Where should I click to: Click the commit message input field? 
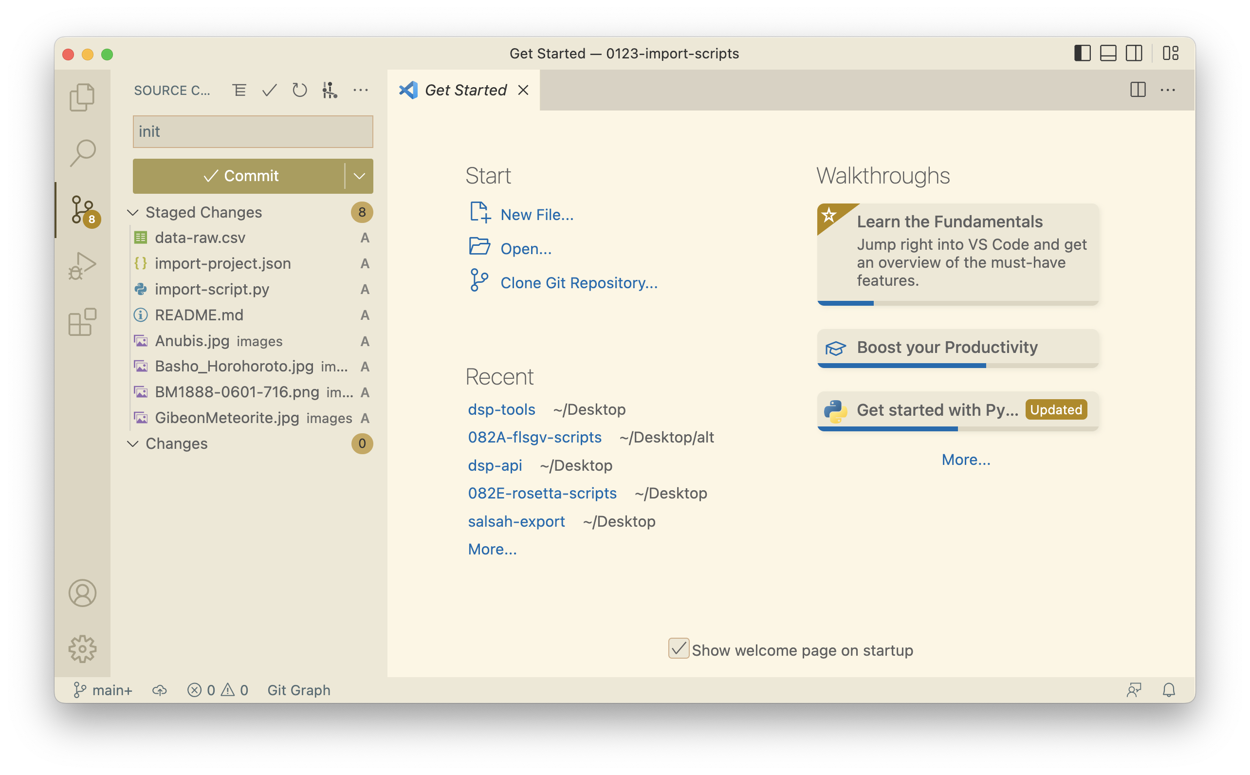(x=253, y=132)
